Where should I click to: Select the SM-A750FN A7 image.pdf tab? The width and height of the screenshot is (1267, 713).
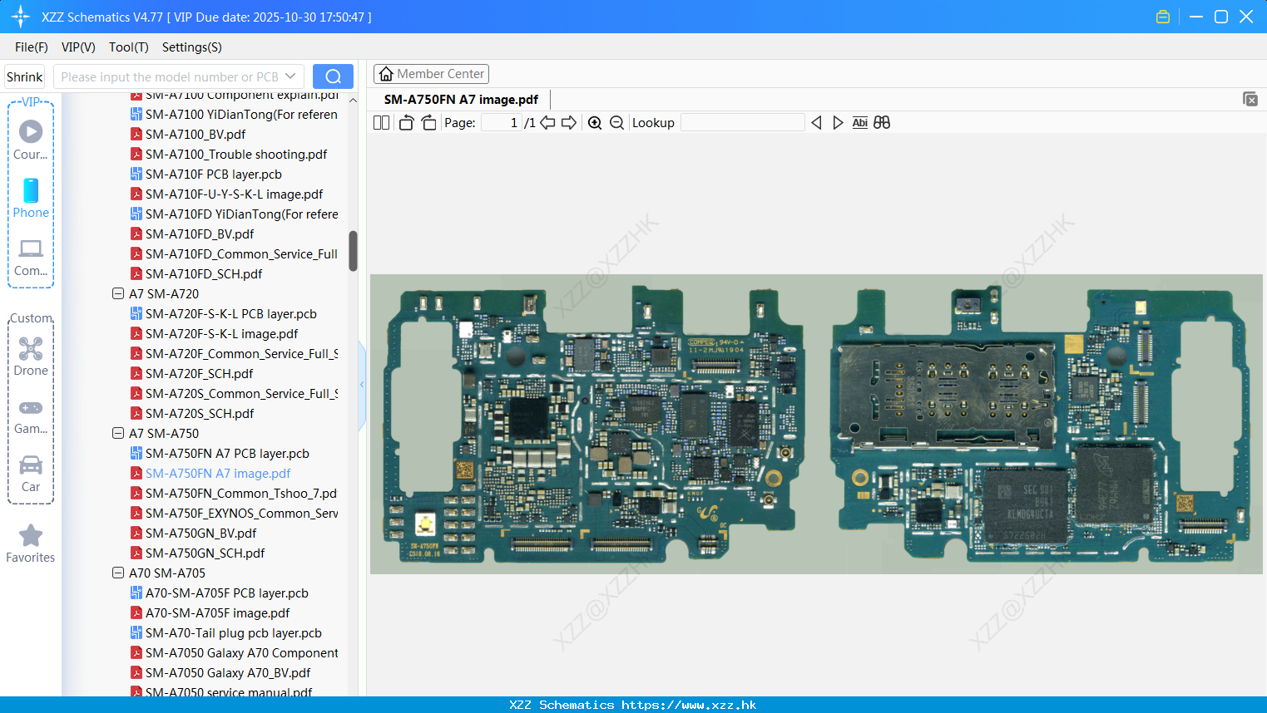tap(461, 99)
